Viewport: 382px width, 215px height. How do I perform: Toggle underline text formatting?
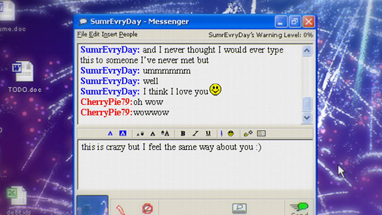pyautogui.click(x=208, y=133)
